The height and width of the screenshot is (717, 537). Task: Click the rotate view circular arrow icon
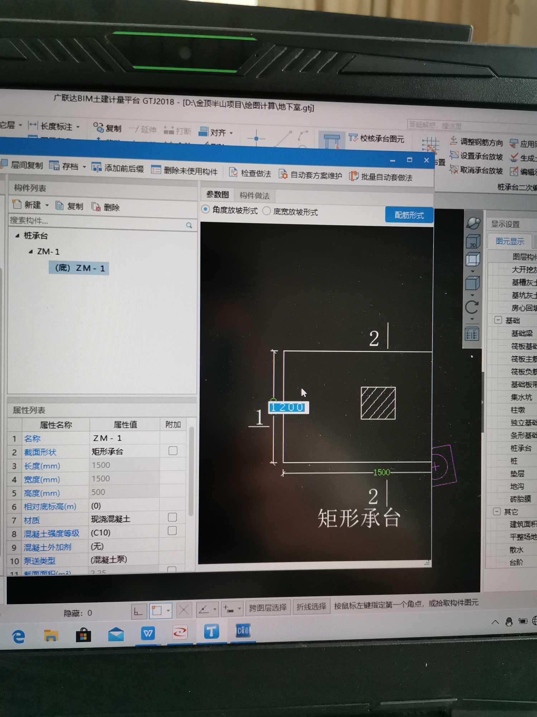point(472,307)
